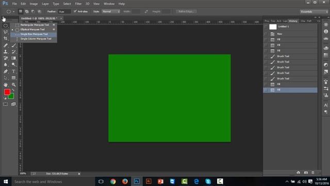Choose Single Row Marquee Tool from flyout

[34, 34]
